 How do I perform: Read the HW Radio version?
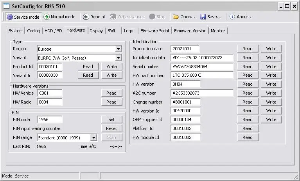(x=111, y=102)
